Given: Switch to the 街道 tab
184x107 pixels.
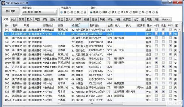Looking at the screenshot, I should pyautogui.click(x=87, y=19).
